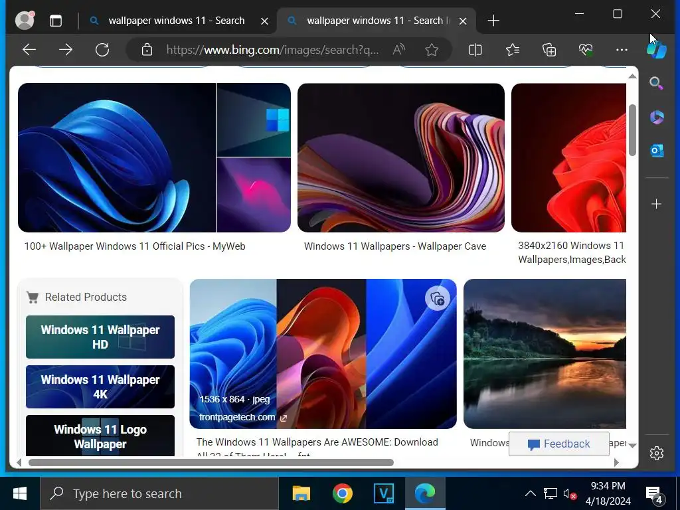View site information lock icon
This screenshot has width=680, height=510.
click(147, 50)
